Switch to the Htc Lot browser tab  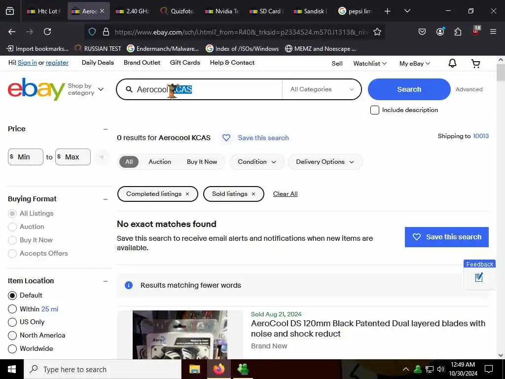[43, 11]
